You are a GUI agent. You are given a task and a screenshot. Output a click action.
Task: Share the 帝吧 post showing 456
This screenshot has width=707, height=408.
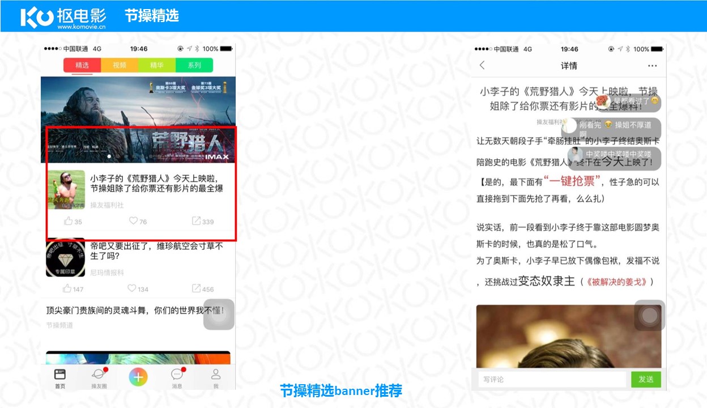pos(203,288)
